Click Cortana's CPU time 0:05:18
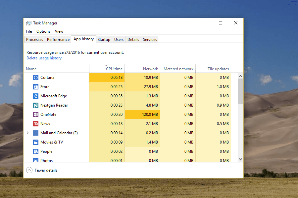Viewport: 298px width, 198px height. tap(117, 78)
